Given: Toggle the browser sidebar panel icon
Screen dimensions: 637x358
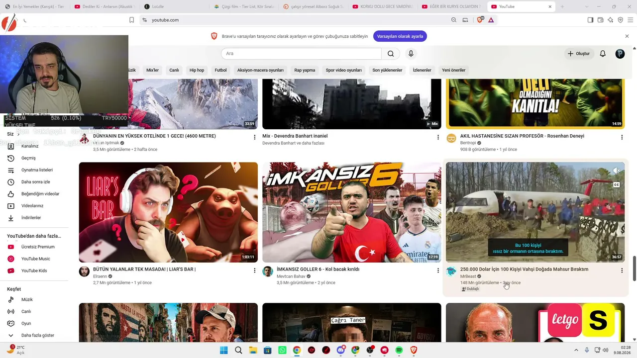Looking at the screenshot, I should 590,20.
